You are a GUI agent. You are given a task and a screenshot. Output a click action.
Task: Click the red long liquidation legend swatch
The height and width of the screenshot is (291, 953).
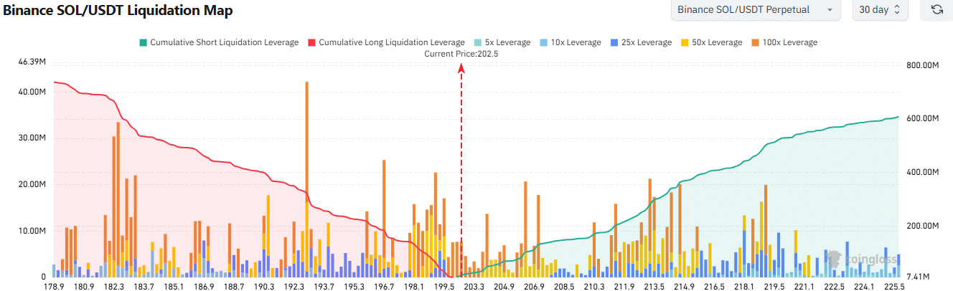click(x=312, y=42)
